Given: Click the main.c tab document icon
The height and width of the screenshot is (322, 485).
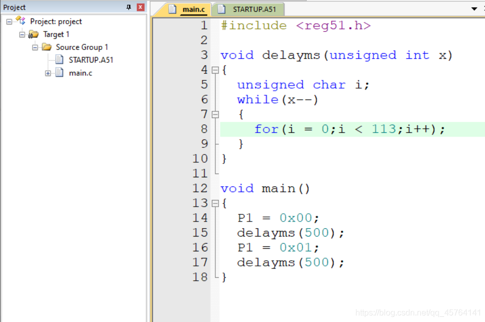Looking at the screenshot, I should (173, 9).
